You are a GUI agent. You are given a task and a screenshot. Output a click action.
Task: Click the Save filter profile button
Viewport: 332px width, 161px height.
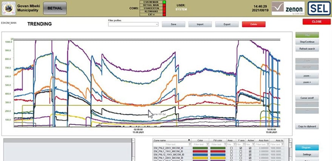(x=174, y=25)
